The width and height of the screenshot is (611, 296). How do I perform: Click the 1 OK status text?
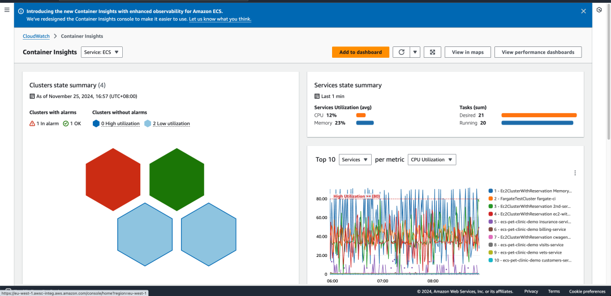(76, 123)
